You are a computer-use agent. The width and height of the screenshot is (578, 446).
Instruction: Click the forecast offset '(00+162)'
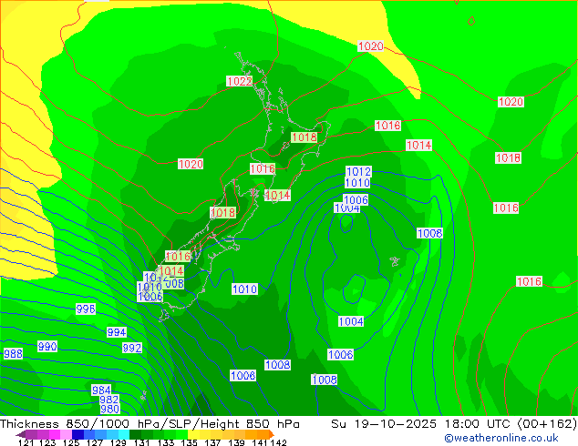(547, 424)
